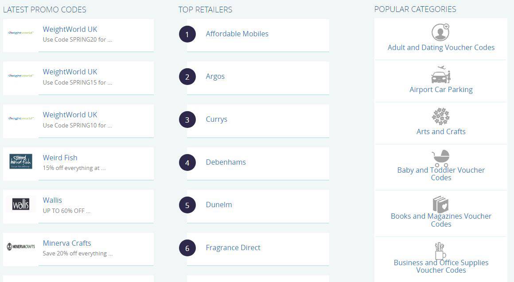The width and height of the screenshot is (514, 282).
Task: Click the Minerva Crafts logo
Action: coord(21,247)
